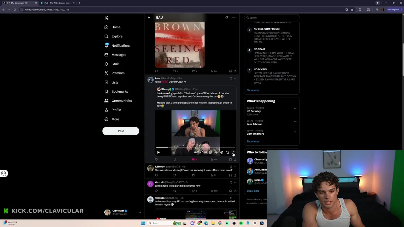Open more options on Vern alt's post

click(235, 182)
